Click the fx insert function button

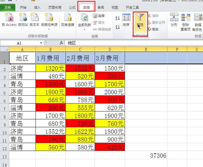point(61,43)
